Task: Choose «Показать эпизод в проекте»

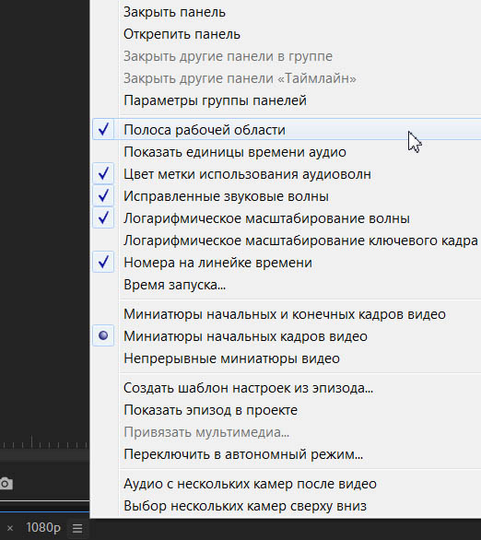Action: (x=287, y=410)
